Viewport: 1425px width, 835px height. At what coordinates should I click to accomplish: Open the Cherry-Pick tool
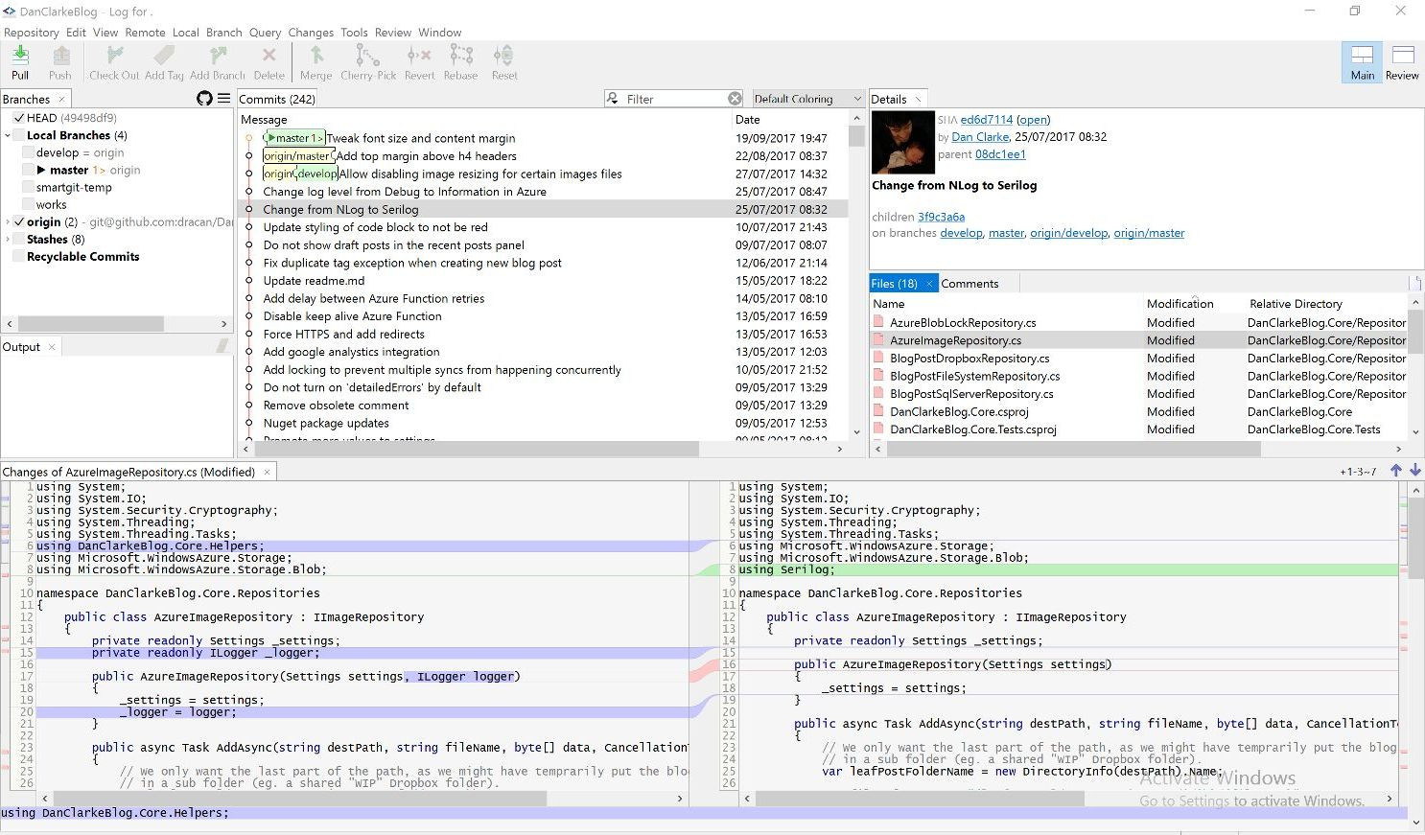click(367, 61)
